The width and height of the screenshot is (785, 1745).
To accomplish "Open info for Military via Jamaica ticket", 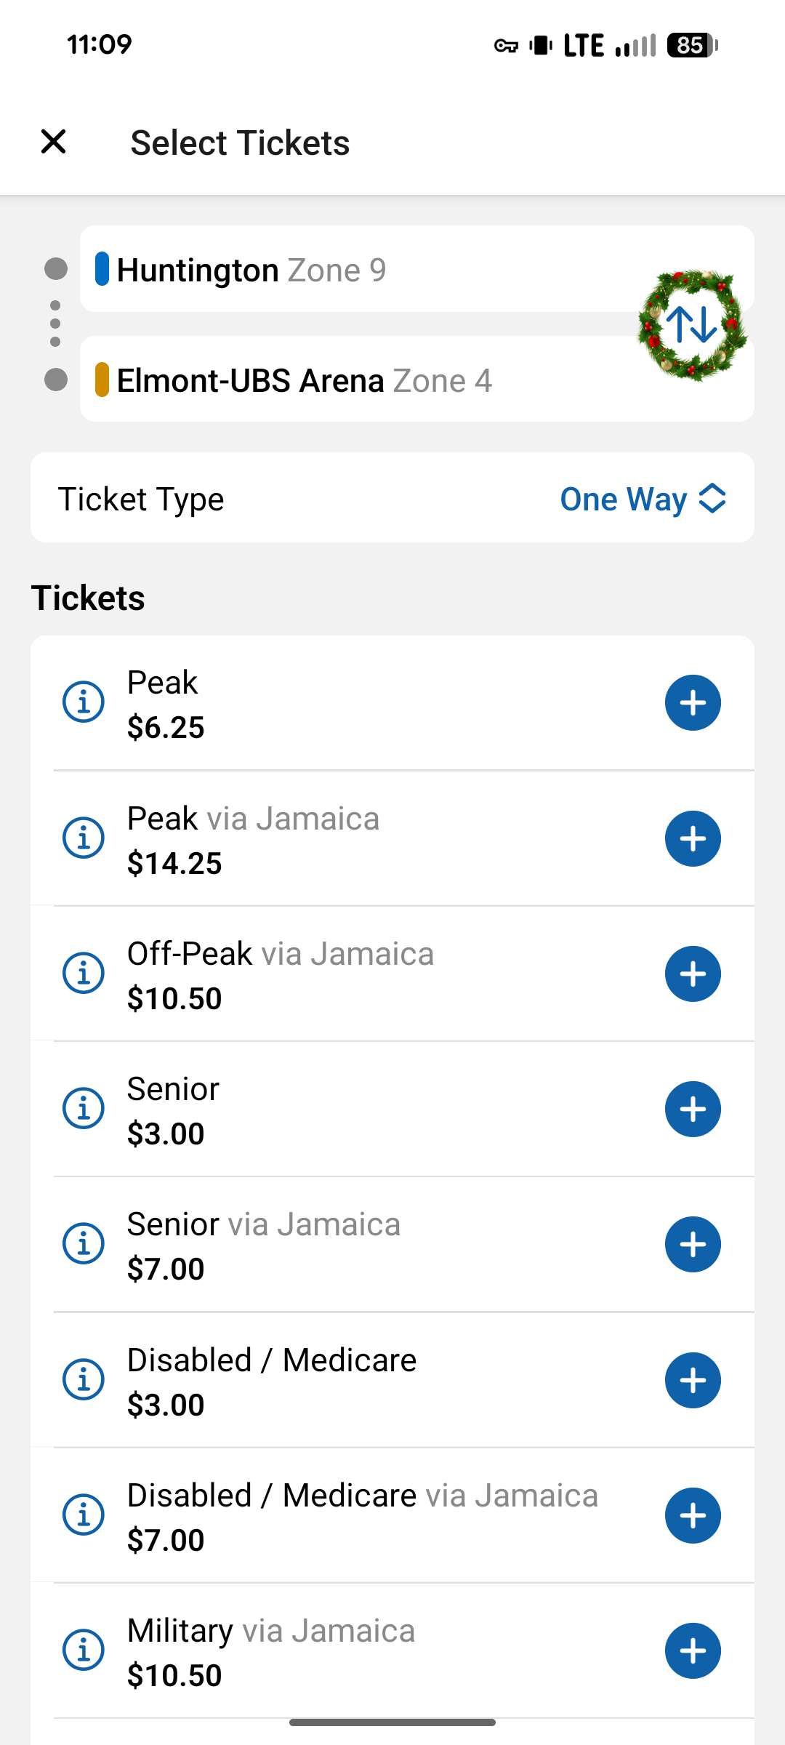I will (x=84, y=1650).
